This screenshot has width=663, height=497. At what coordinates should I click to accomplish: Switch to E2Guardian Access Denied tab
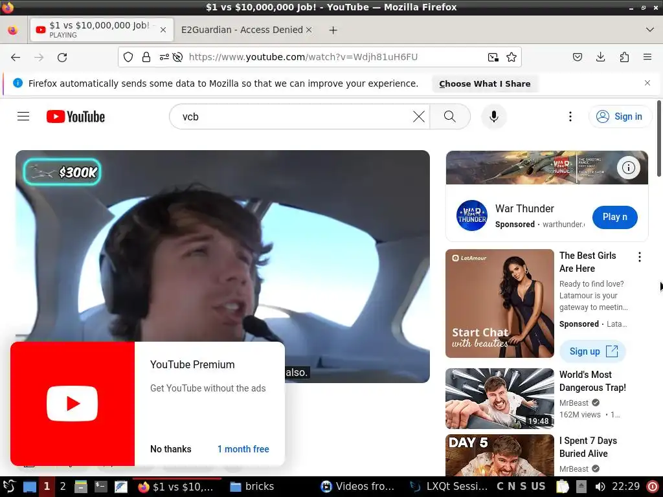pyautogui.click(x=242, y=30)
